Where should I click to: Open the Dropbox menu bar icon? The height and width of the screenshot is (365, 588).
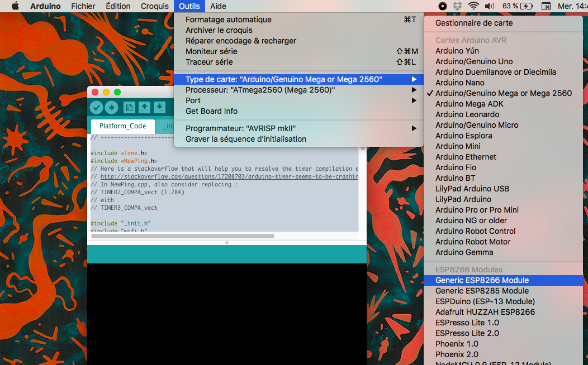pyautogui.click(x=458, y=6)
